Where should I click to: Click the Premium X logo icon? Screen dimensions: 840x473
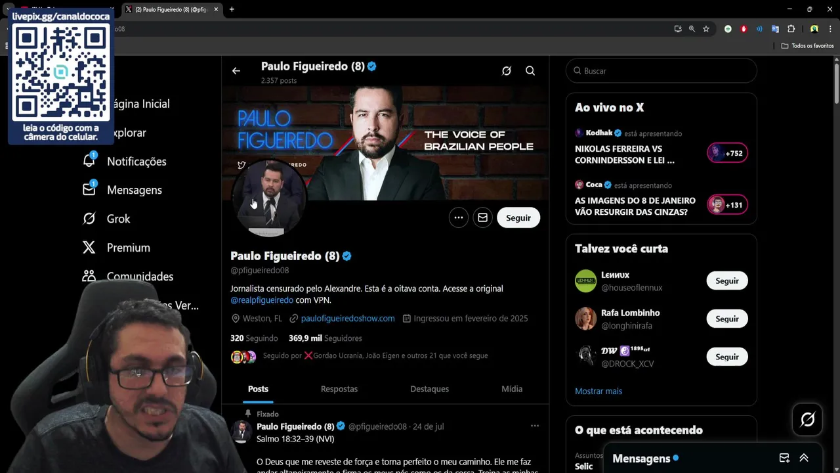click(89, 248)
